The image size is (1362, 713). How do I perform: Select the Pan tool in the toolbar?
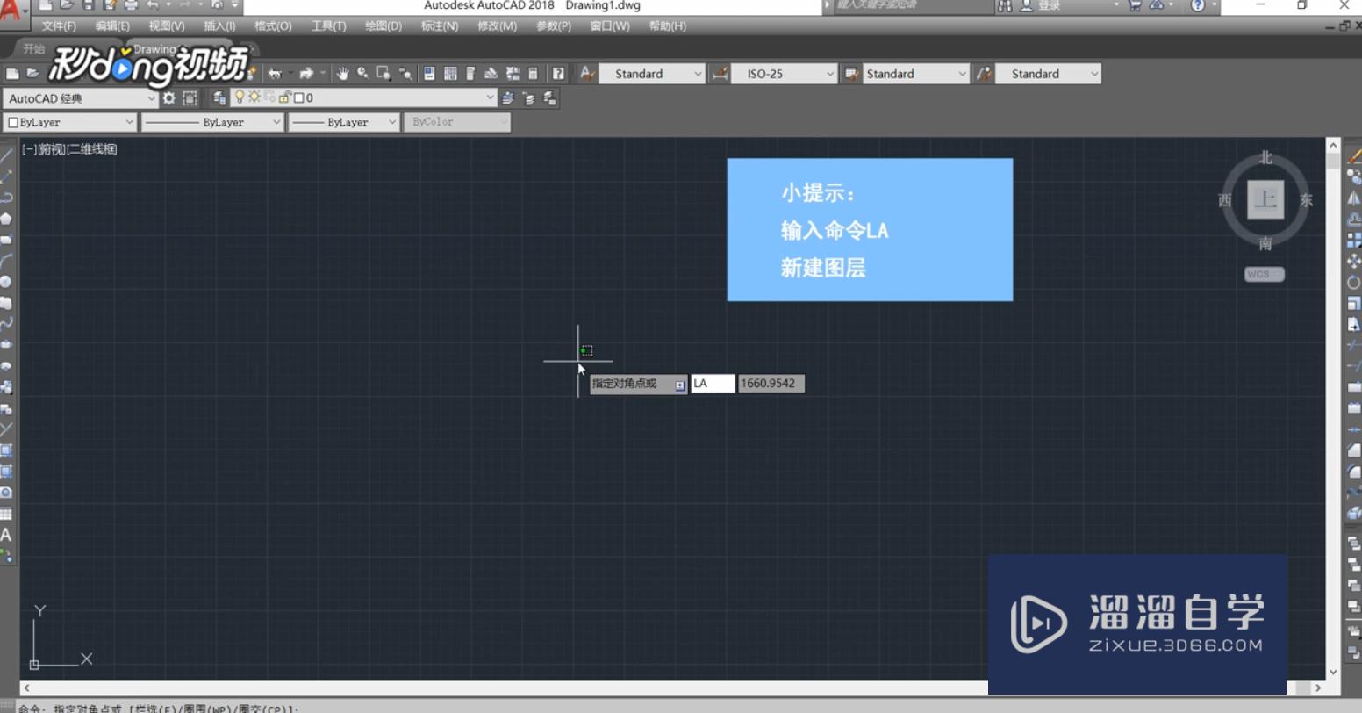pos(343,74)
